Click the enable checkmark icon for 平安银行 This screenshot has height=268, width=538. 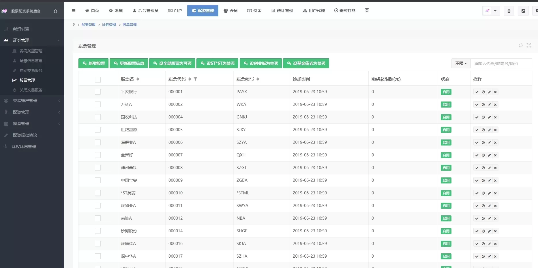click(477, 92)
